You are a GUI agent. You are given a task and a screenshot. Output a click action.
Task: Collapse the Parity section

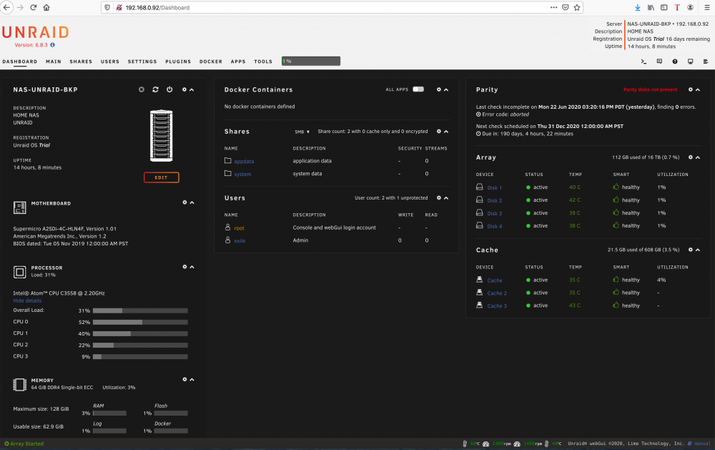(x=698, y=89)
